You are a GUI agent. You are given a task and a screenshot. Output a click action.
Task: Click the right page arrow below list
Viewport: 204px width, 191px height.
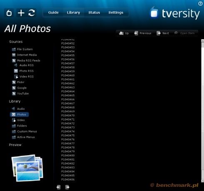[x=67, y=187]
